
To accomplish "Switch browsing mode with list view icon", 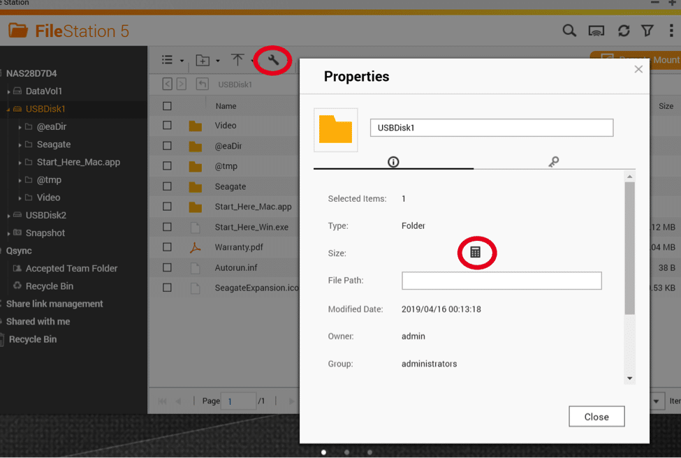I will [167, 60].
